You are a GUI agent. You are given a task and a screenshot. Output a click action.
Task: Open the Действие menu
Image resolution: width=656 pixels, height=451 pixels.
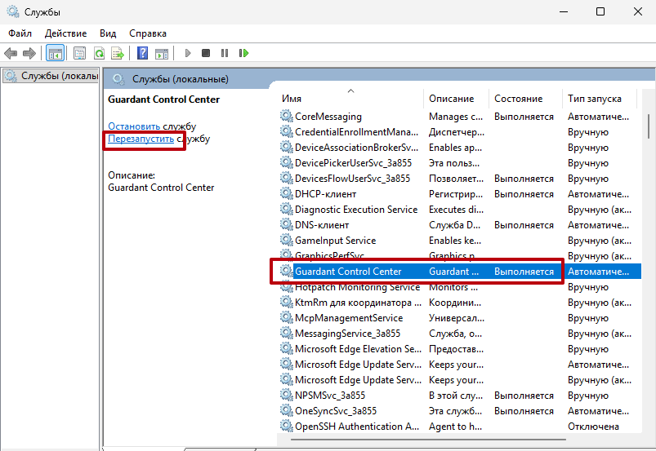coord(65,33)
